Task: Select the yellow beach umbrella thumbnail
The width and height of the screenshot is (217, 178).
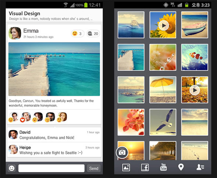Action: pyautogui.click(x=163, y=90)
